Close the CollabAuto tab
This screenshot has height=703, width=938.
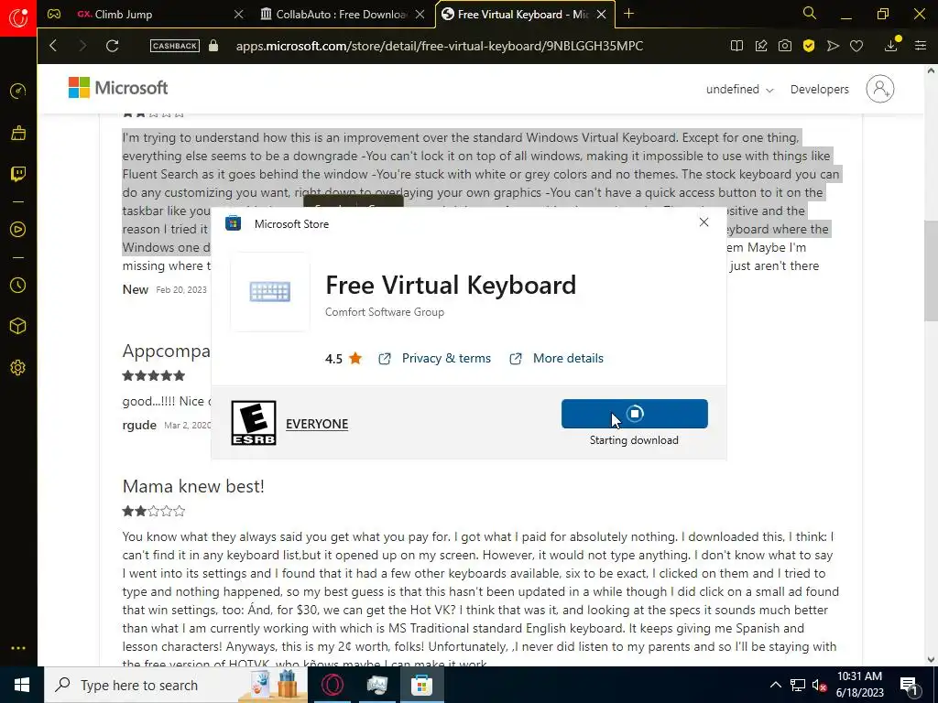(420, 15)
